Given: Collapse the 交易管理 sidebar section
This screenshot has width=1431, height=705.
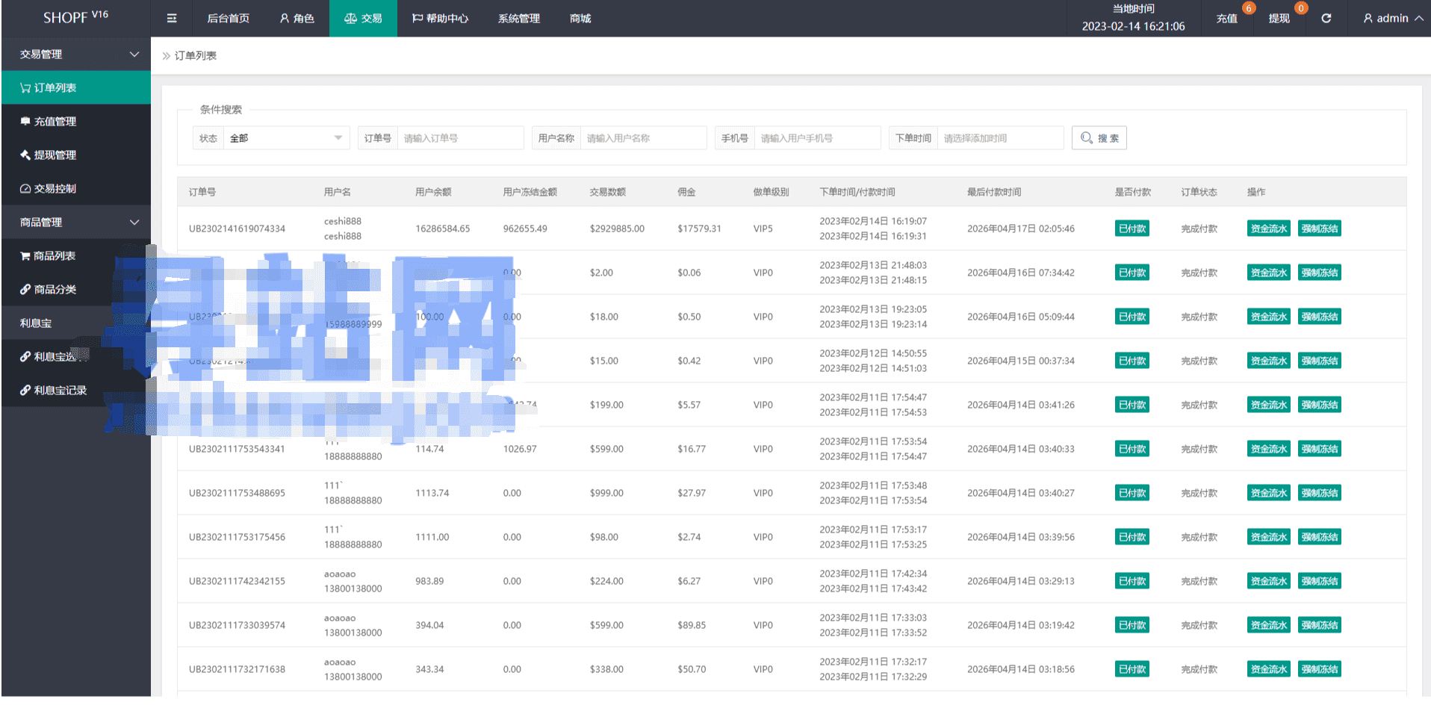Looking at the screenshot, I should pyautogui.click(x=134, y=55).
